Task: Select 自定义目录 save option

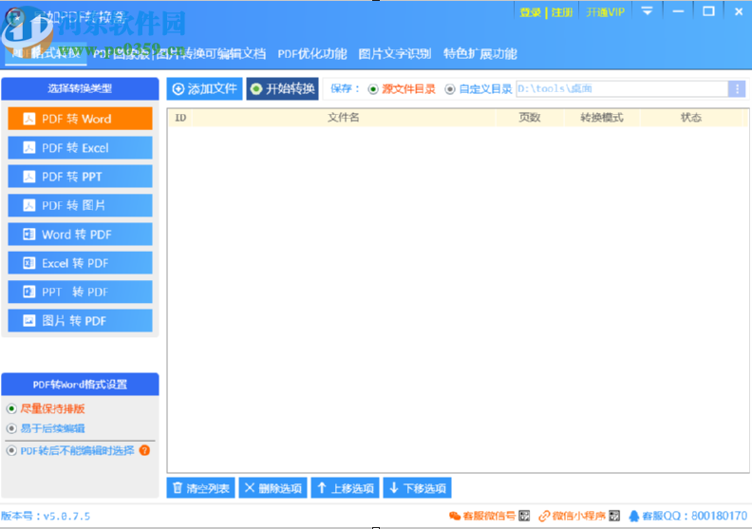Action: point(450,89)
